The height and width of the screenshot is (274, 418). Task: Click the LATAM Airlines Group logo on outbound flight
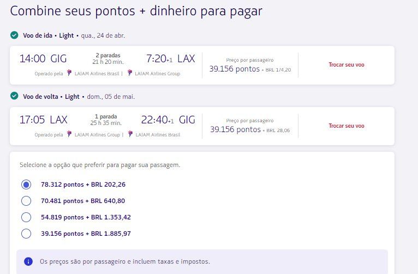point(130,73)
